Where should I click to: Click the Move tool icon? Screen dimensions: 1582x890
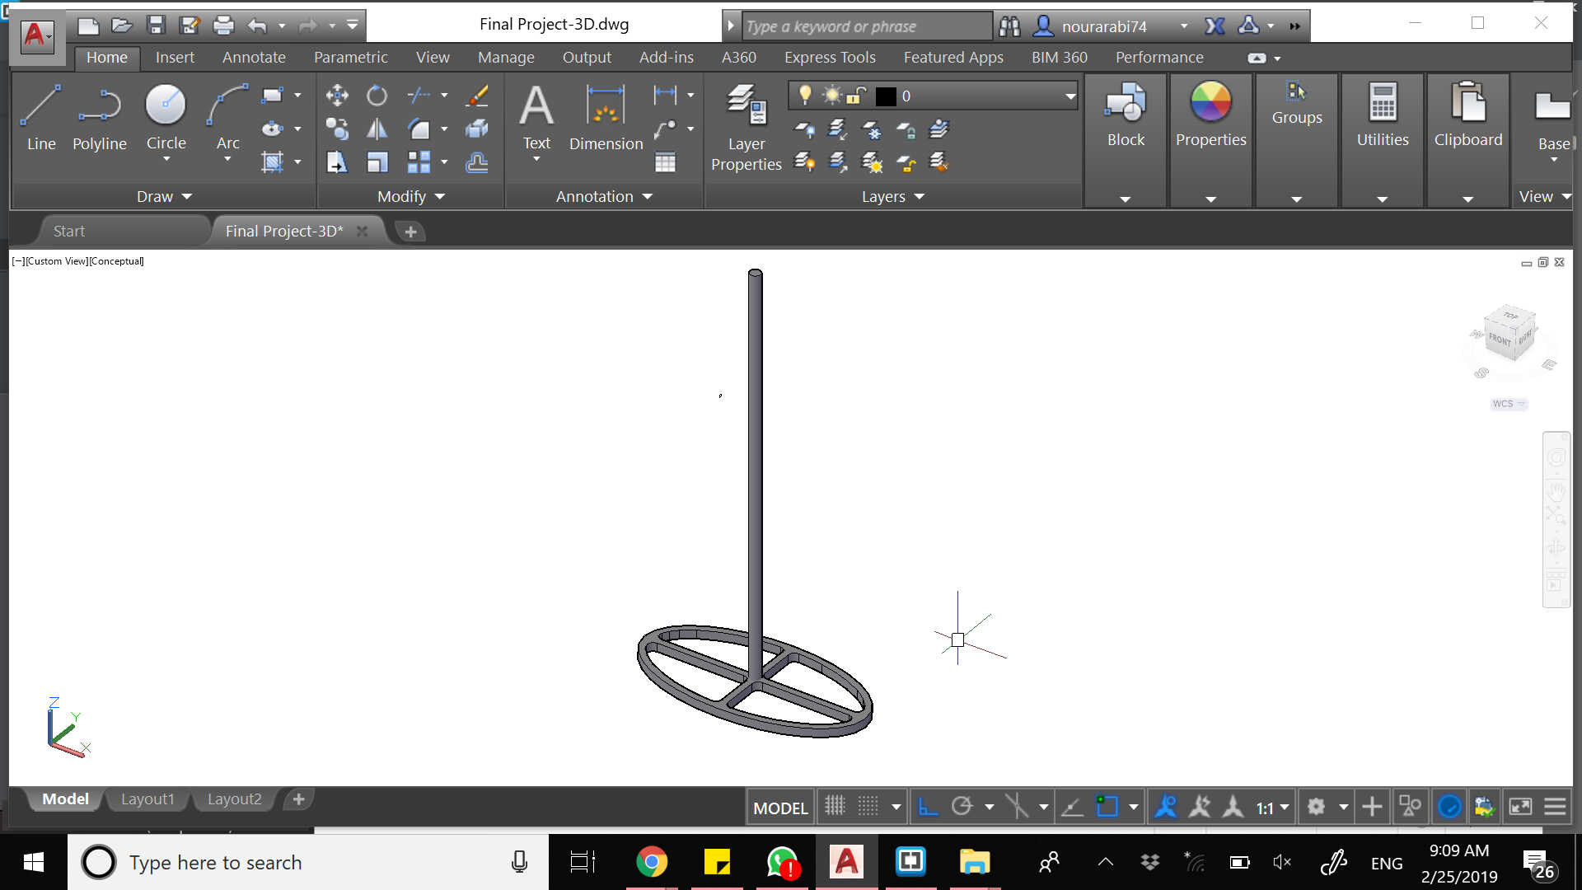(x=337, y=96)
